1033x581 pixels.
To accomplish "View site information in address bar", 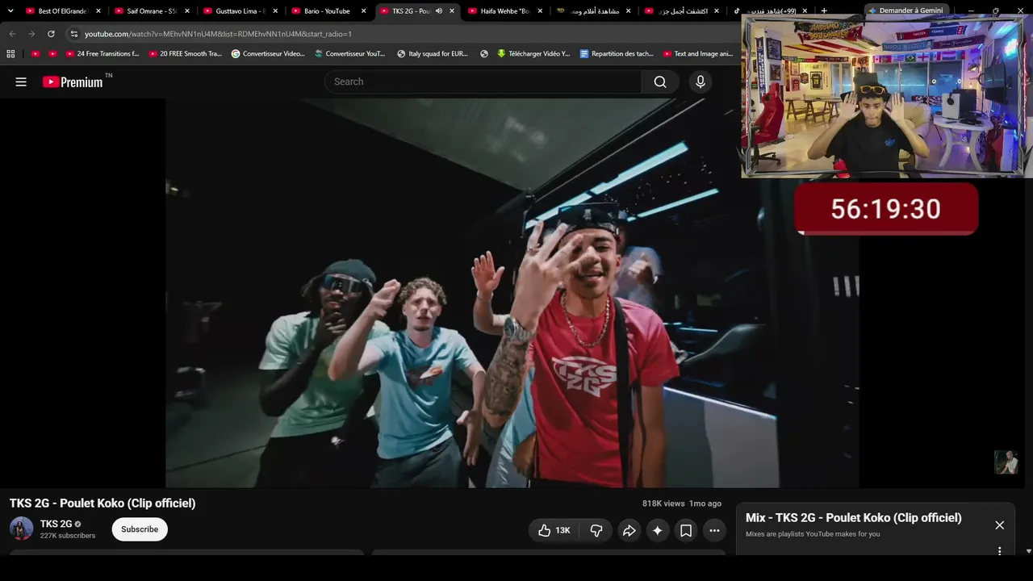I will [73, 34].
